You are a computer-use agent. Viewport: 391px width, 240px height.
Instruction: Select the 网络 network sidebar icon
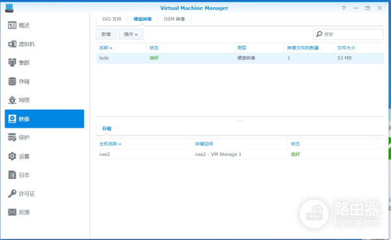point(12,100)
